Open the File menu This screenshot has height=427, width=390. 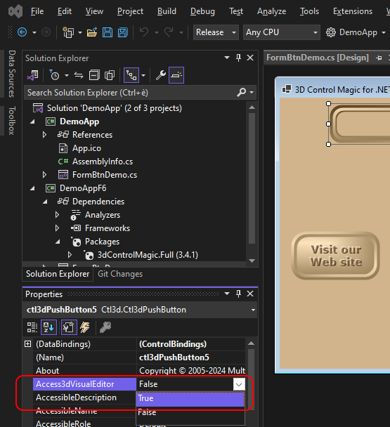tap(37, 11)
